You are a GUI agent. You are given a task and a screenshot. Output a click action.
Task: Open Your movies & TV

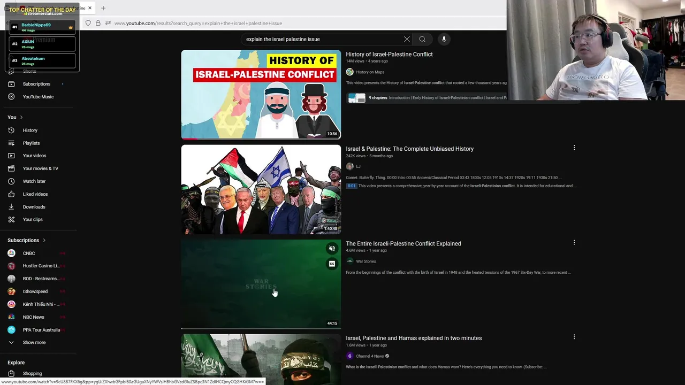pos(40,168)
